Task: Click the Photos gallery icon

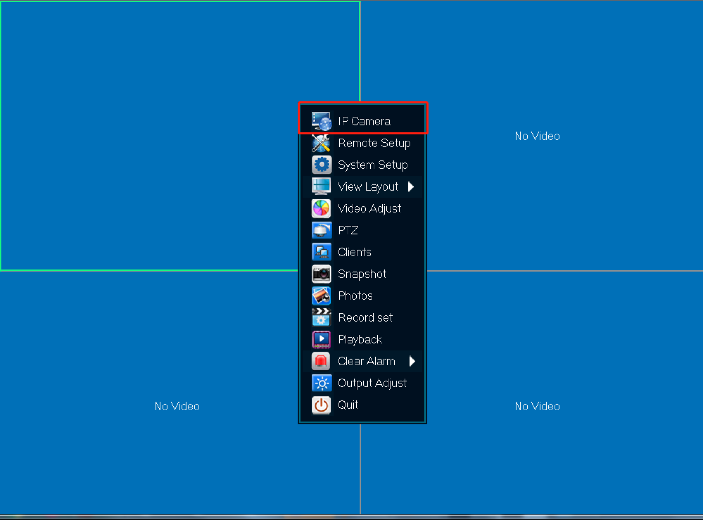Action: click(321, 296)
